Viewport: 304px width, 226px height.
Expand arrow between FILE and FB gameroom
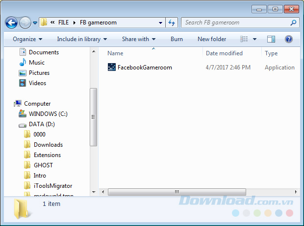point(75,23)
